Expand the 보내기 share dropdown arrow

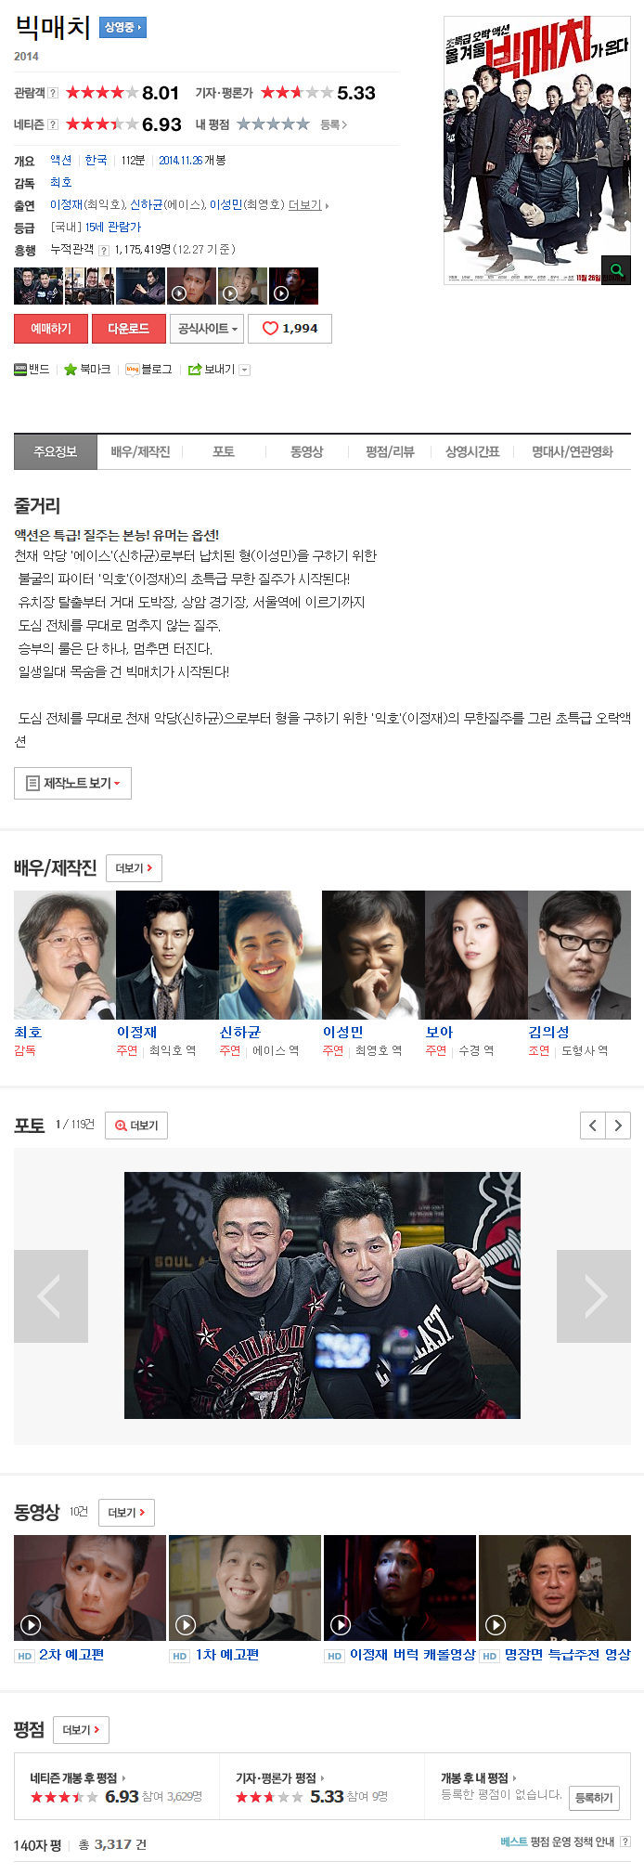click(x=245, y=370)
